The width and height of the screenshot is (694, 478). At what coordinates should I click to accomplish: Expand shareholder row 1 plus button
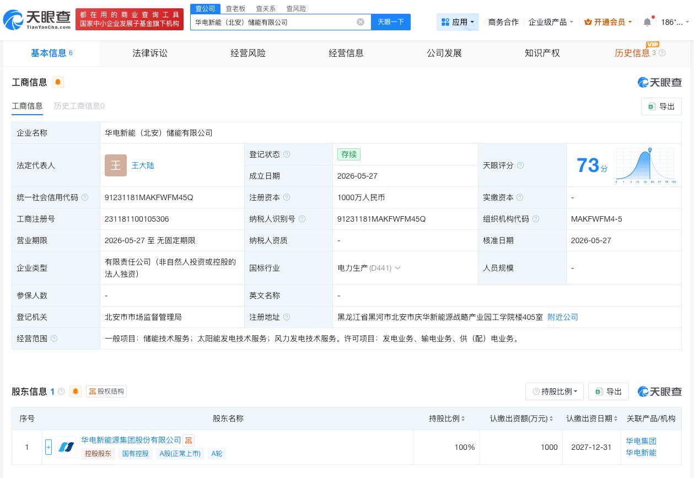pyautogui.click(x=49, y=447)
